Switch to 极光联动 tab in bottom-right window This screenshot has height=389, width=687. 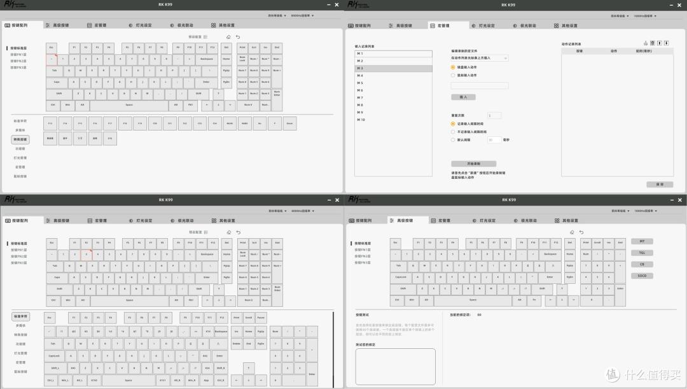(525, 220)
